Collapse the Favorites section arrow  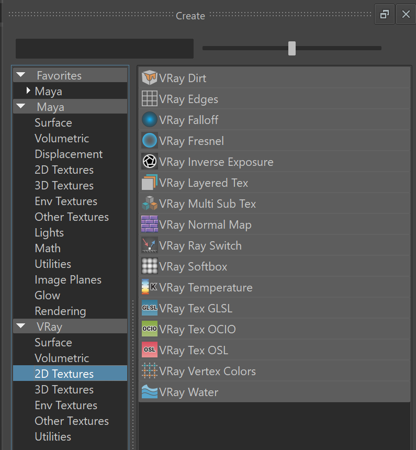pos(21,75)
